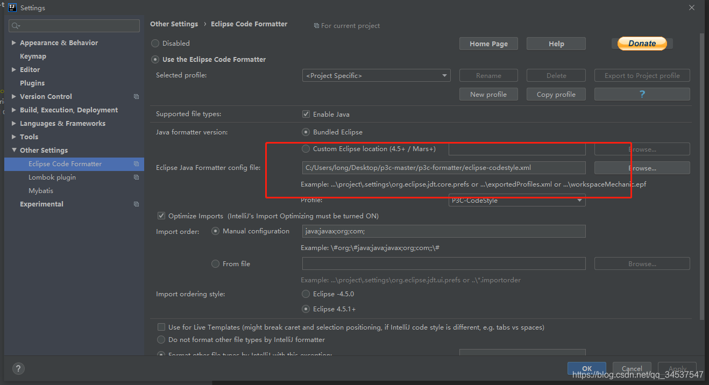Open the P3C-CodeStyle profile dropdown
The image size is (709, 385).
[517, 201]
